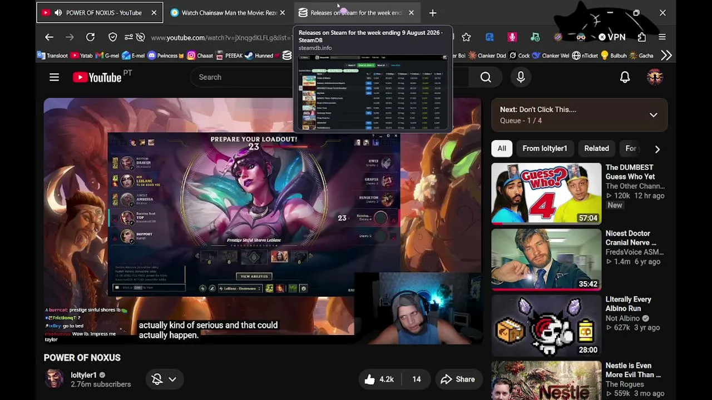Screen dimensions: 712x400
Task: Like the video with 4.2k likes
Action: point(379,379)
